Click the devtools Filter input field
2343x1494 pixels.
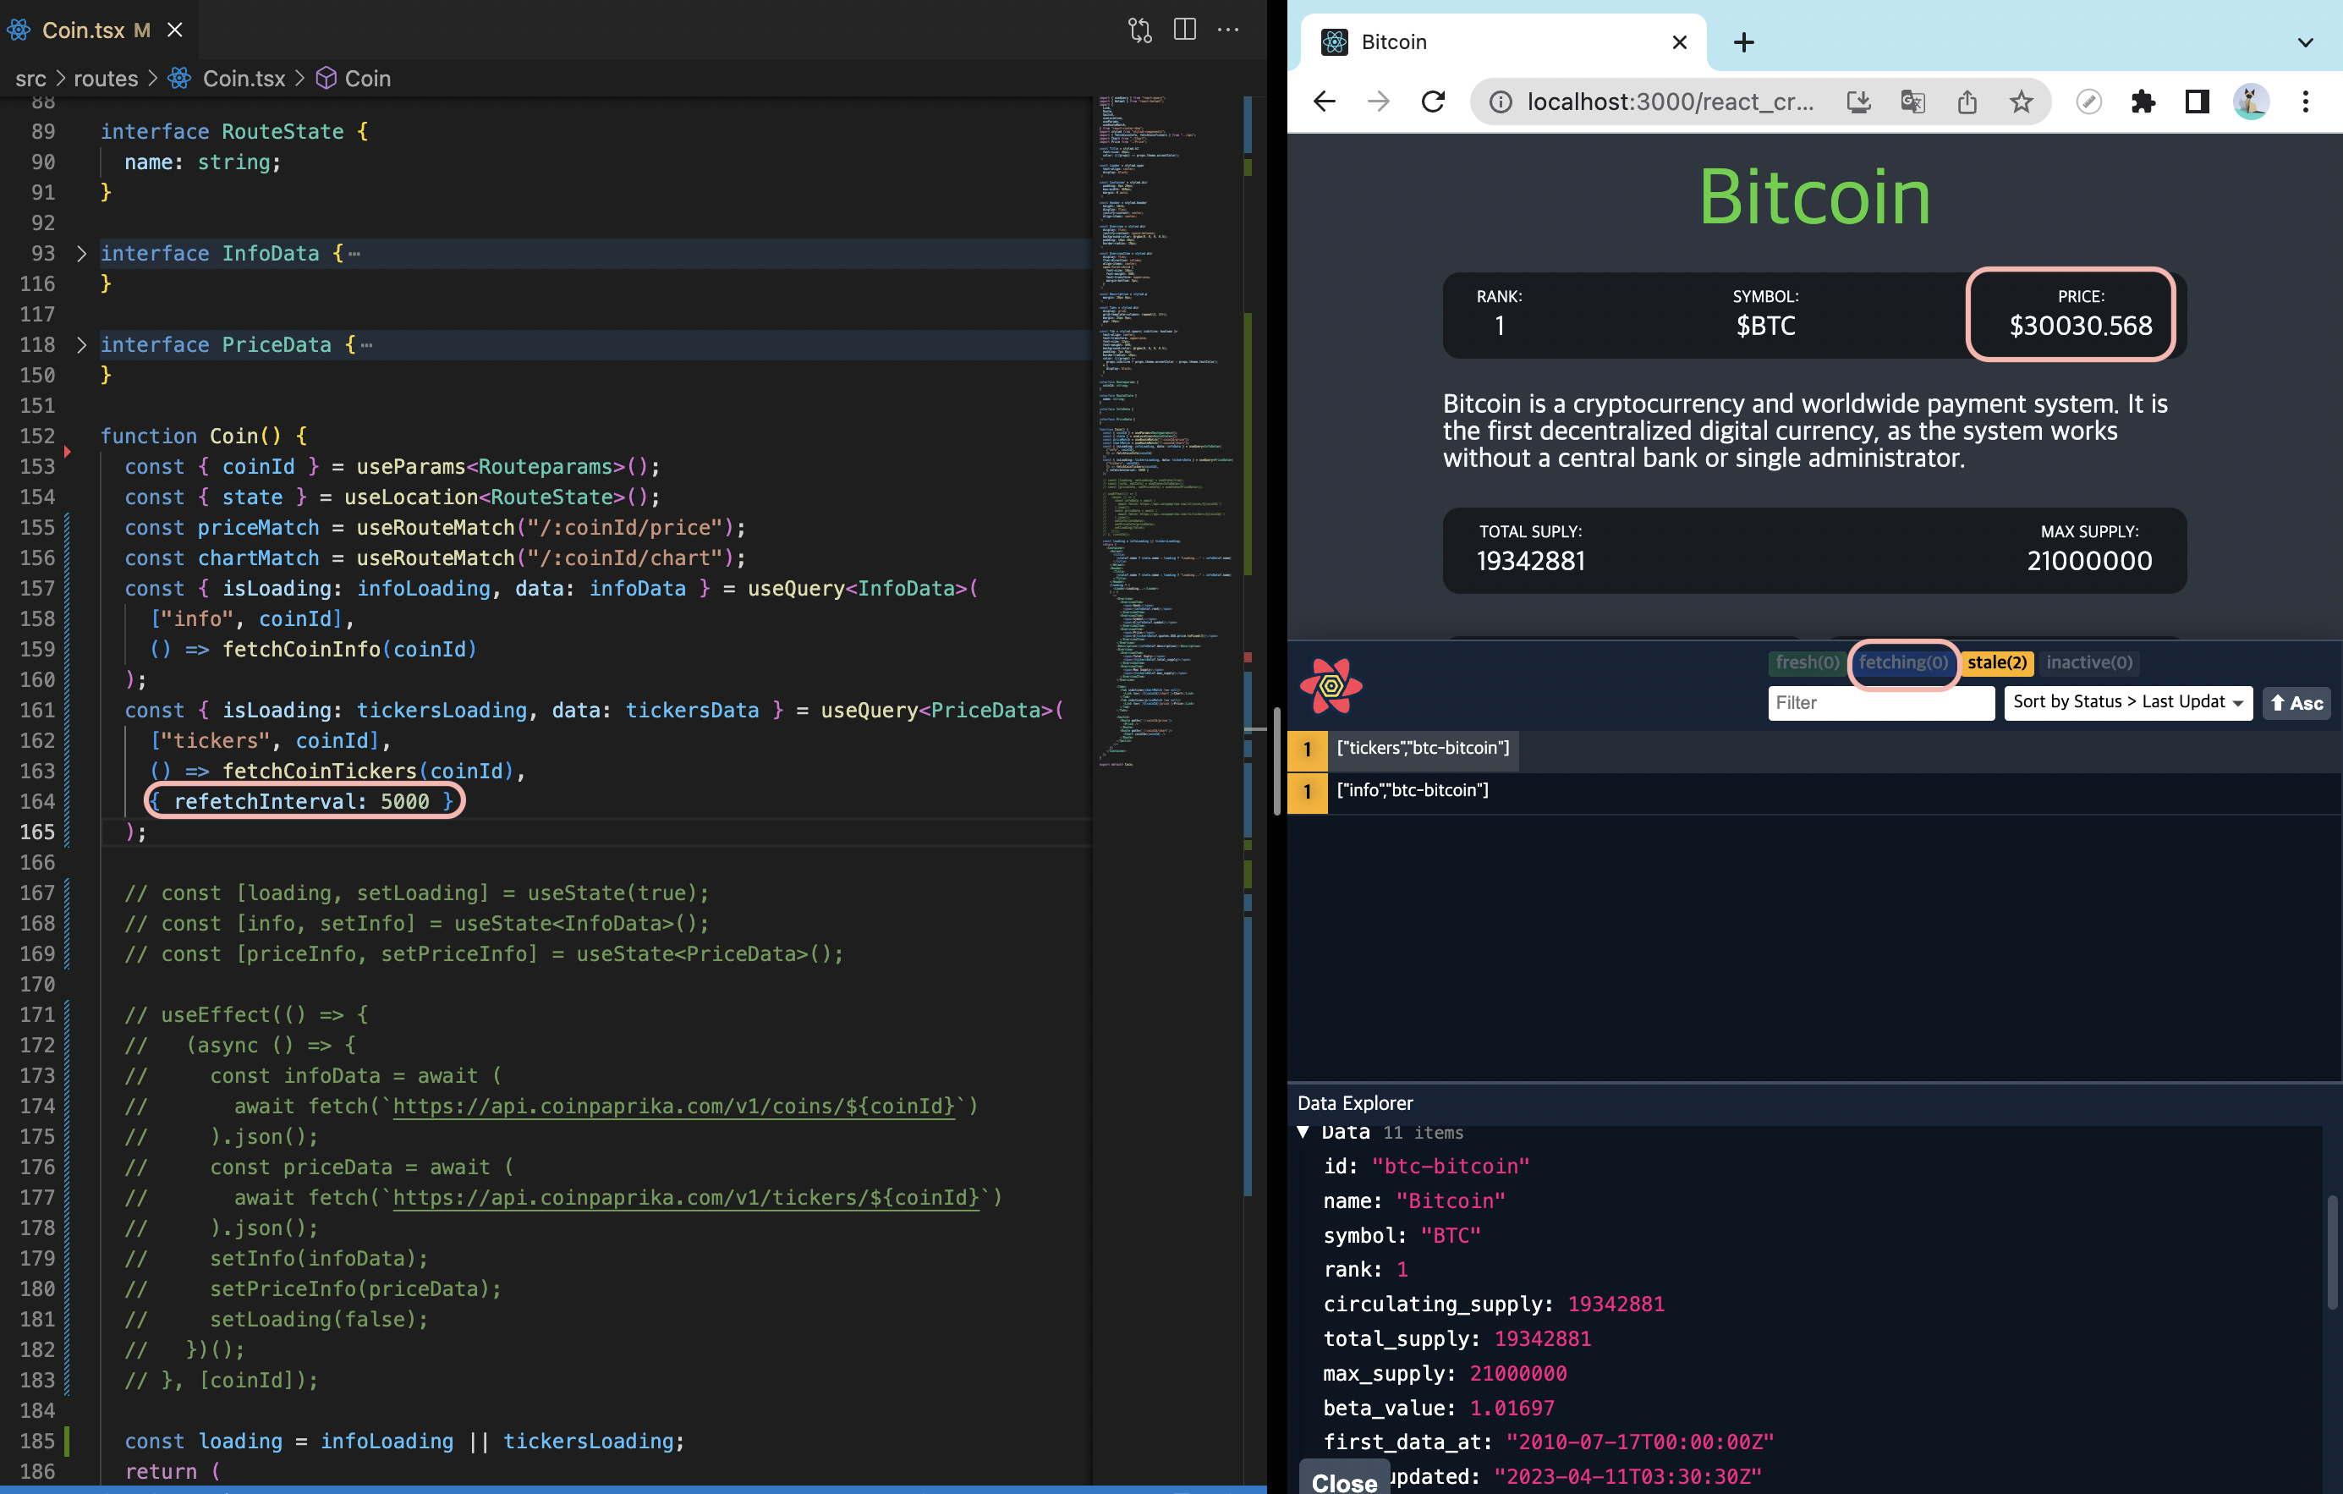point(1879,703)
